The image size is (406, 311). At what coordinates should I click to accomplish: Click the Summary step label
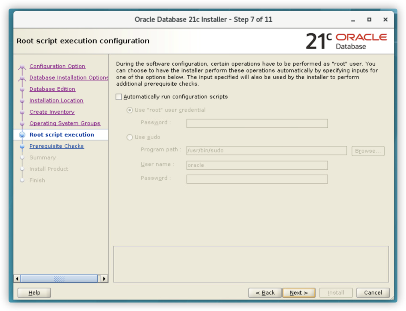pos(42,157)
